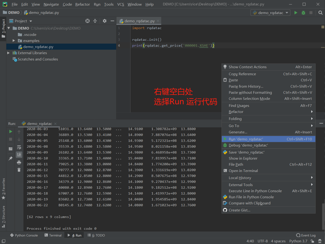Click Event Log in status bar
This screenshot has height=244, width=325.
coord(306,235)
